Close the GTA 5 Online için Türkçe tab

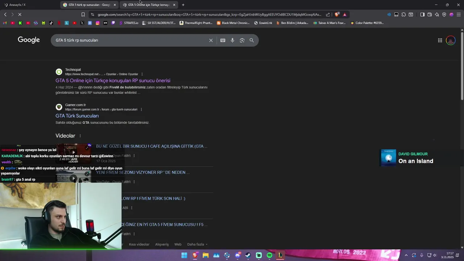[174, 5]
